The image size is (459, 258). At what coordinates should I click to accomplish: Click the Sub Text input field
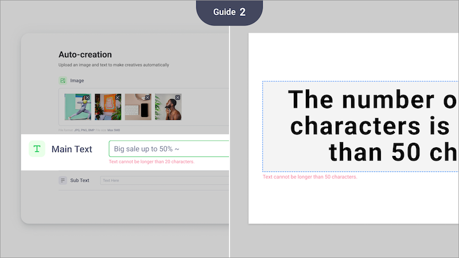click(164, 181)
